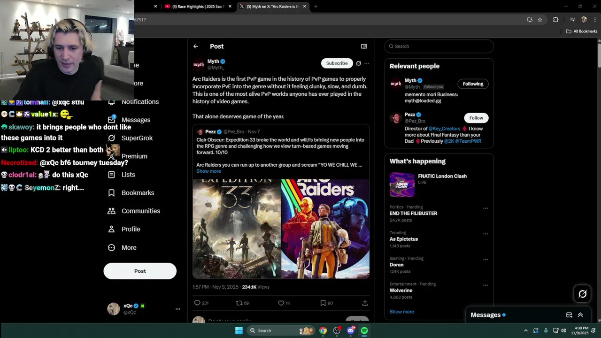Open SuperGrok in the sidebar
Viewport: 601px width, 338px height.
pyautogui.click(x=130, y=138)
